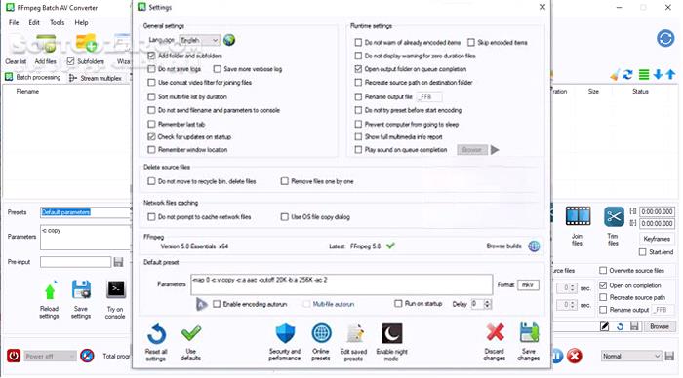
Task: Toggle Open output folder on queue completion
Action: [x=358, y=69]
